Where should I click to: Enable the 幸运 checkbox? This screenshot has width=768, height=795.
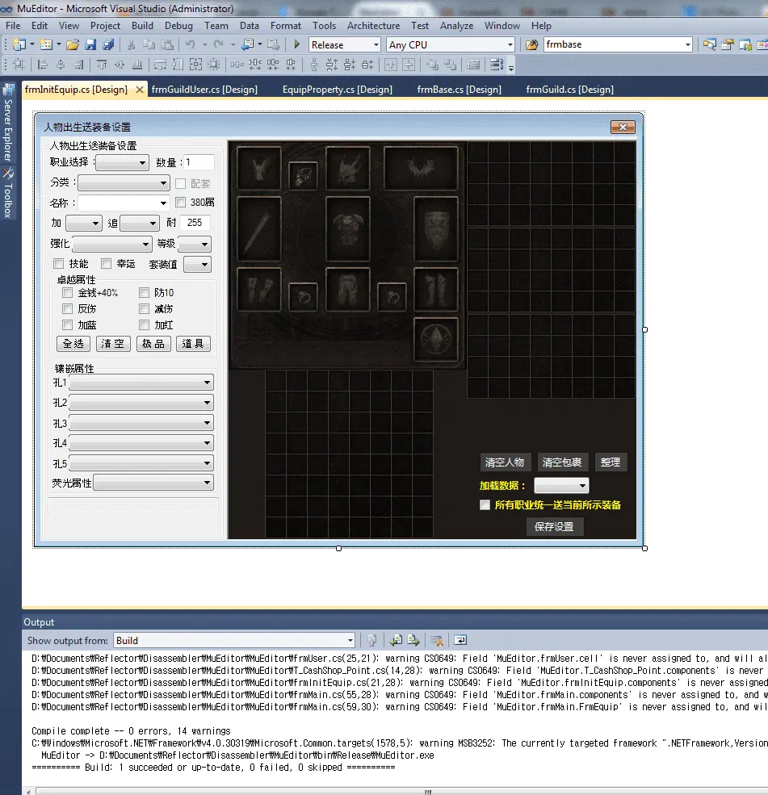(x=106, y=264)
